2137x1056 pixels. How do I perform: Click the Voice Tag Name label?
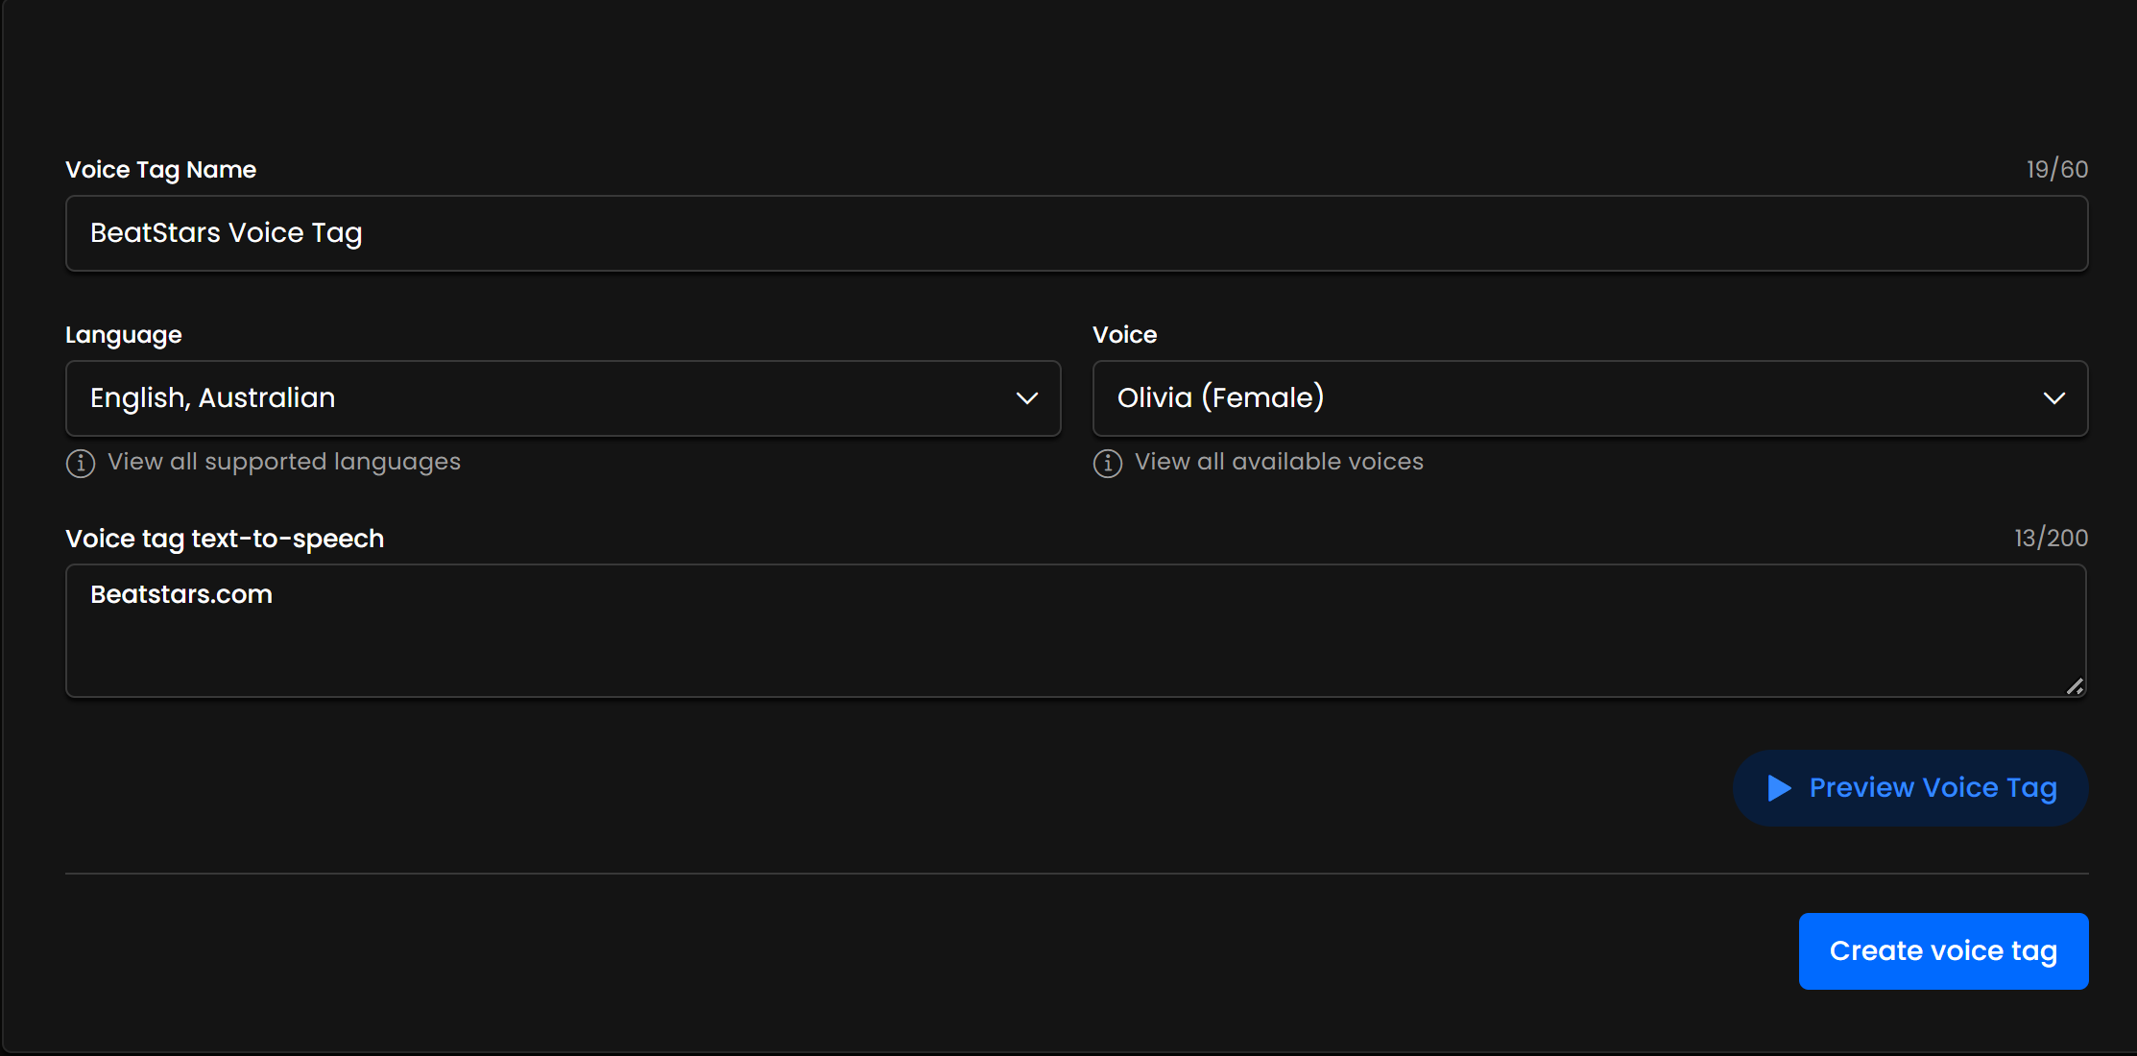(x=160, y=170)
